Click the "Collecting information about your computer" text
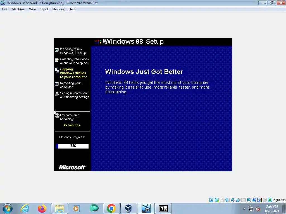 point(74,61)
